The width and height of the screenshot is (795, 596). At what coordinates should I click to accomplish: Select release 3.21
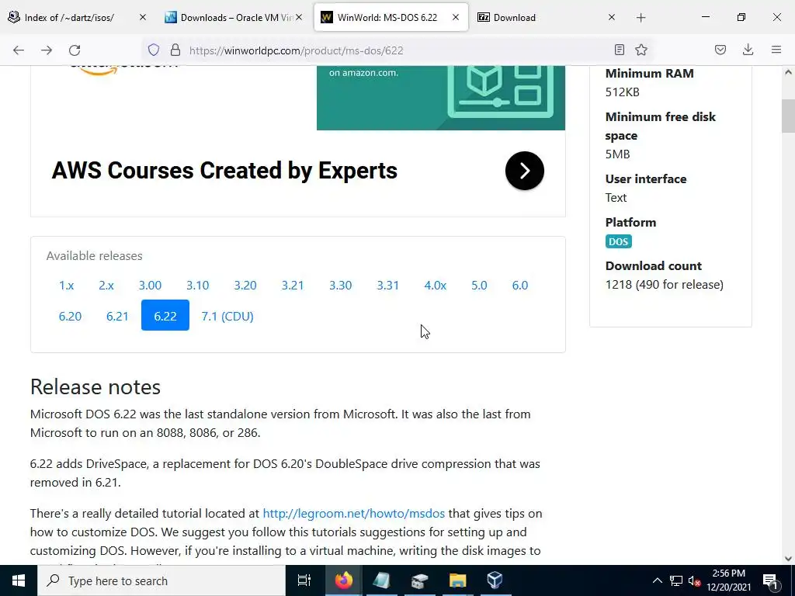293,286
